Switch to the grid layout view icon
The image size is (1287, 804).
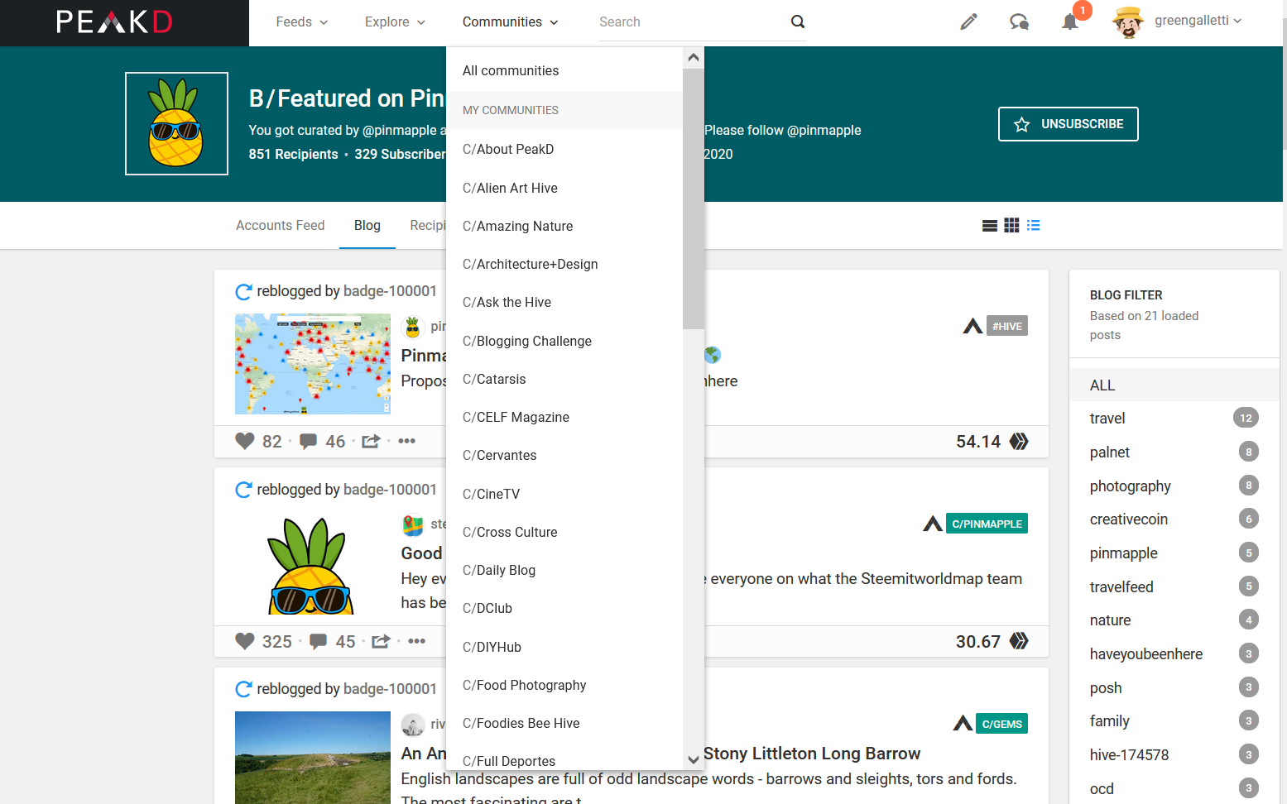coord(1011,225)
